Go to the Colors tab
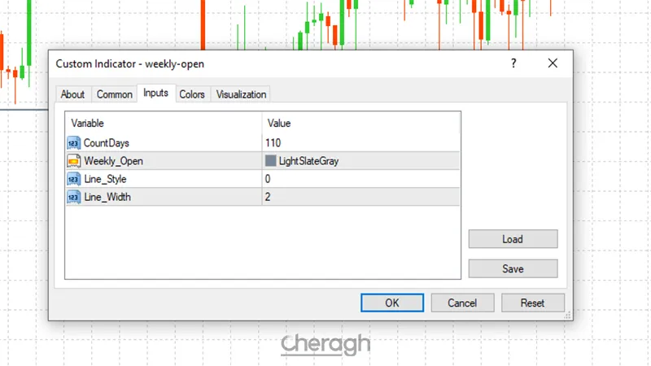651x366 pixels. click(192, 94)
